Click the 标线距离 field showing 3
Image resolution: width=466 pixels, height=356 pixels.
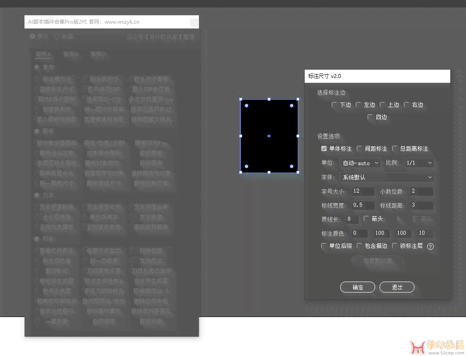click(x=421, y=205)
